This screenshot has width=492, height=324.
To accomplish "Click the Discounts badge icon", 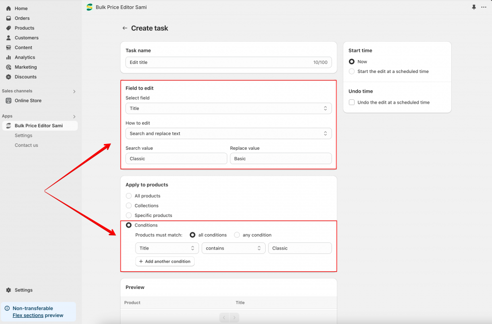I will (x=9, y=77).
